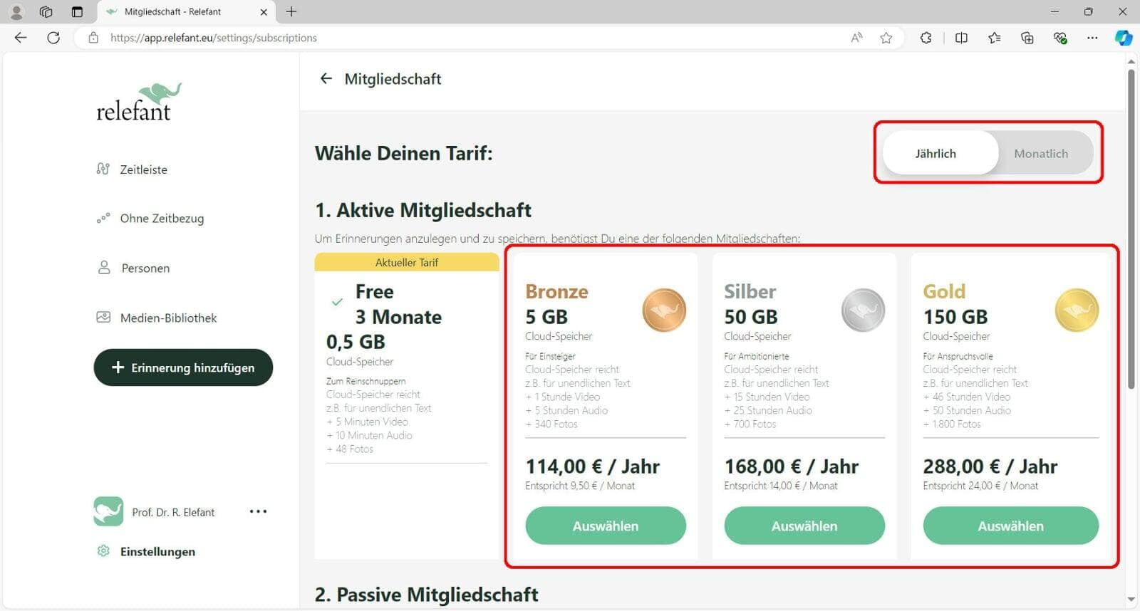Open Zeitleiste in the sidebar
Image resolution: width=1140 pixels, height=611 pixels.
click(x=132, y=169)
